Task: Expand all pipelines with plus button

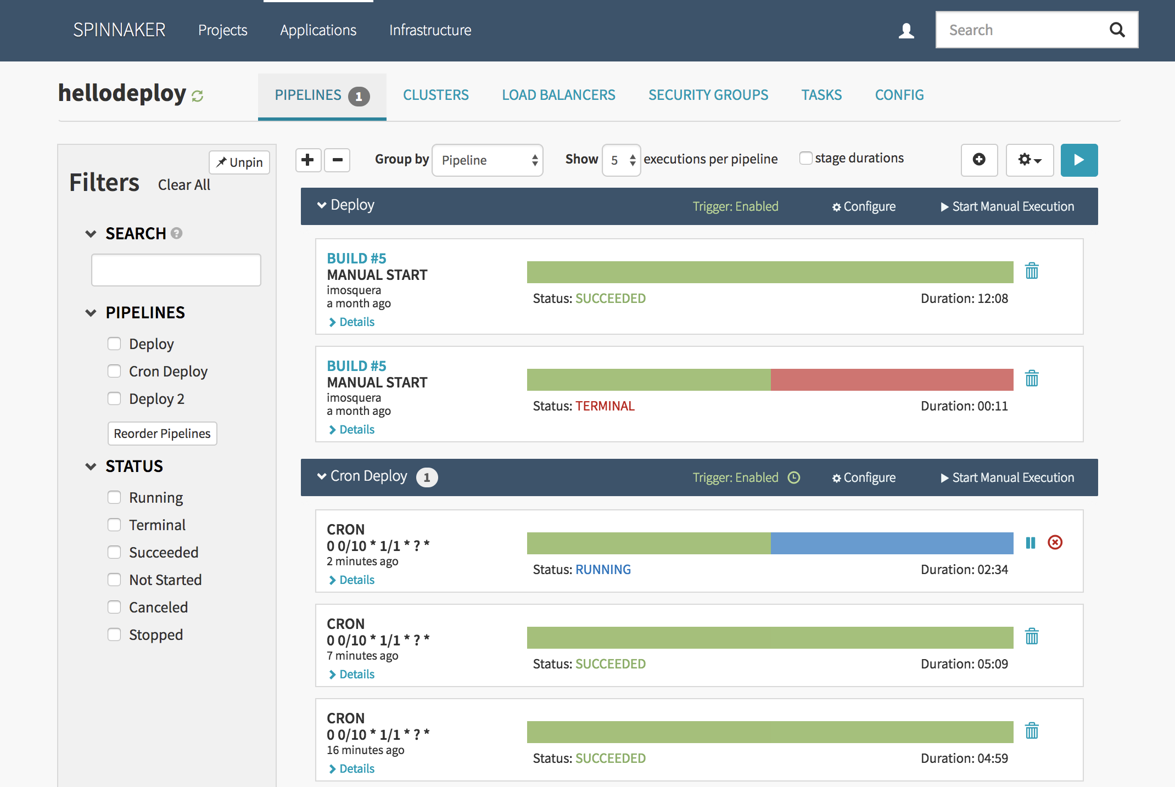Action: [x=308, y=160]
